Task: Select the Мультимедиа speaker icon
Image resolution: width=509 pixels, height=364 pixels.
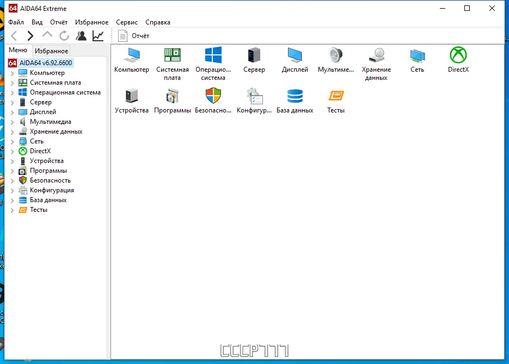Action: [335, 57]
